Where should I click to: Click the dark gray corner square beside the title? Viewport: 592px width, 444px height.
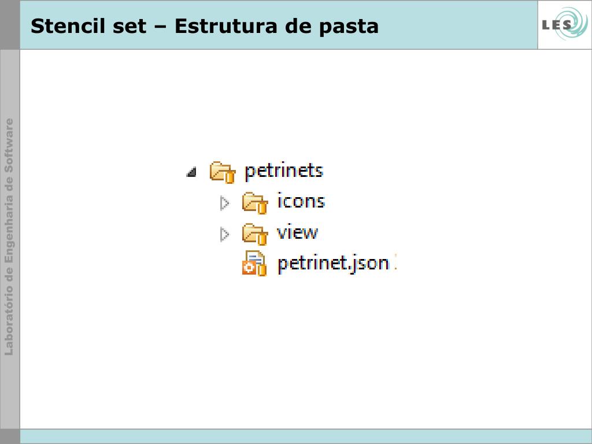click(10, 24)
